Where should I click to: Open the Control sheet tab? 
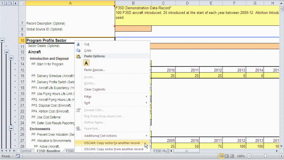26,151
